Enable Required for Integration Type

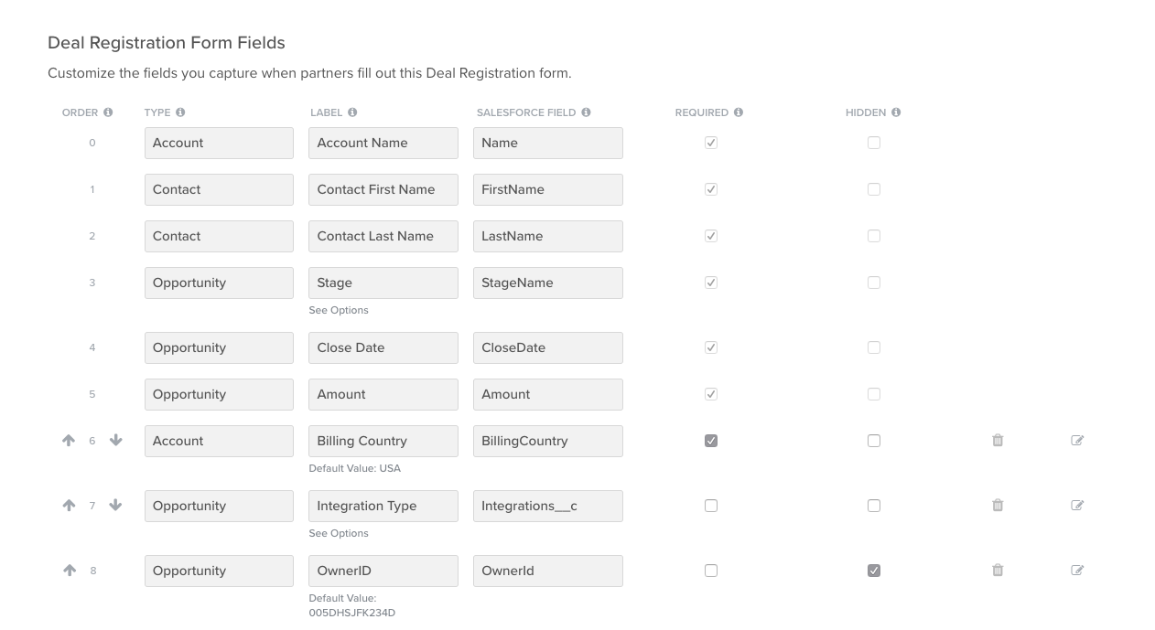coord(711,506)
